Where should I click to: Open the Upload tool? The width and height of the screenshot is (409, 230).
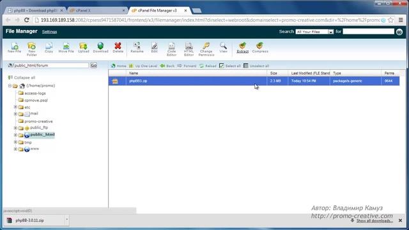click(x=84, y=48)
